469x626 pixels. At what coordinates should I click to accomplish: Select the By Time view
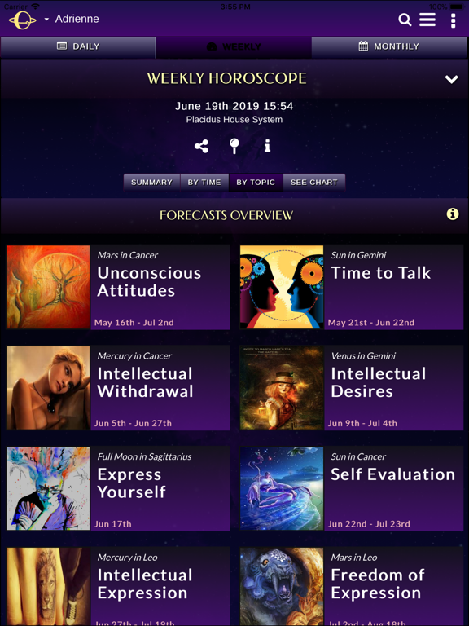click(204, 183)
